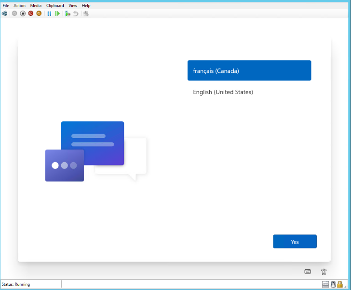Click the greyed Enhanced Session toolbar icon
This screenshot has width=351, height=290.
[86, 14]
